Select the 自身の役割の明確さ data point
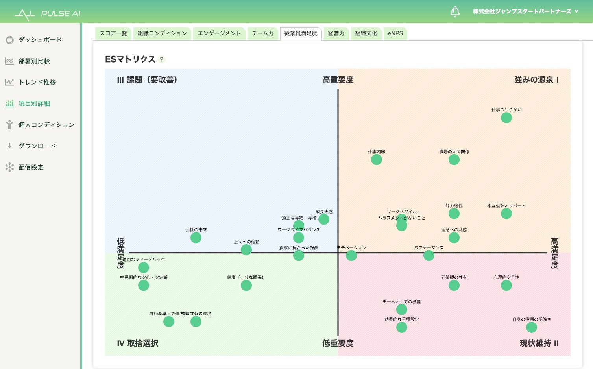Viewport: 593px width, 369px height. pos(532,327)
